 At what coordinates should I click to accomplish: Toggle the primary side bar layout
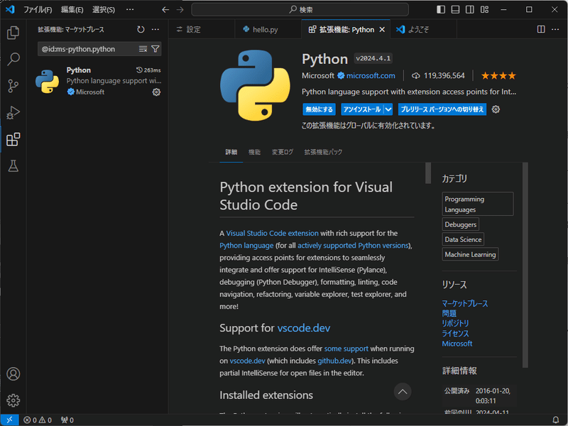click(x=441, y=10)
